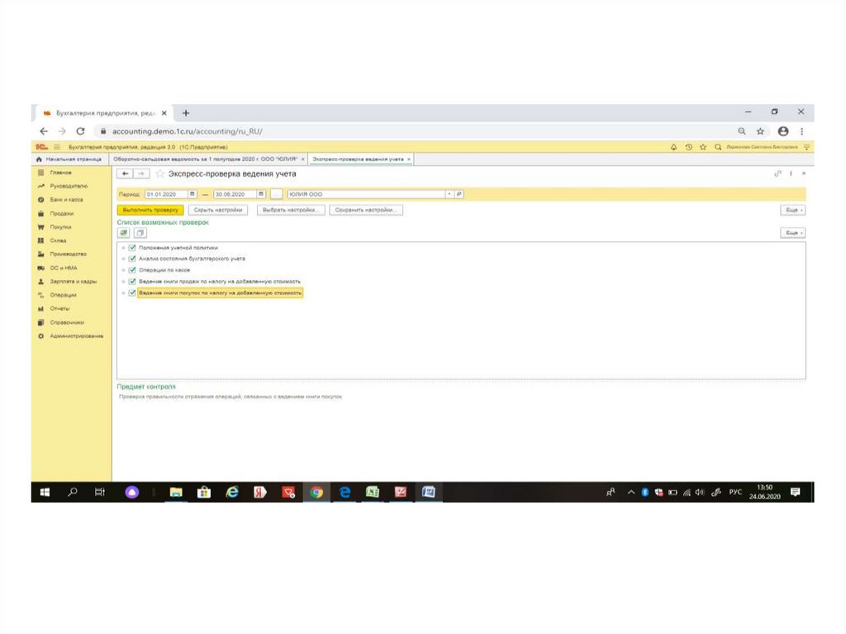
Task: Toggle 'Положения учетной политики' checkbox
Action: (x=132, y=247)
